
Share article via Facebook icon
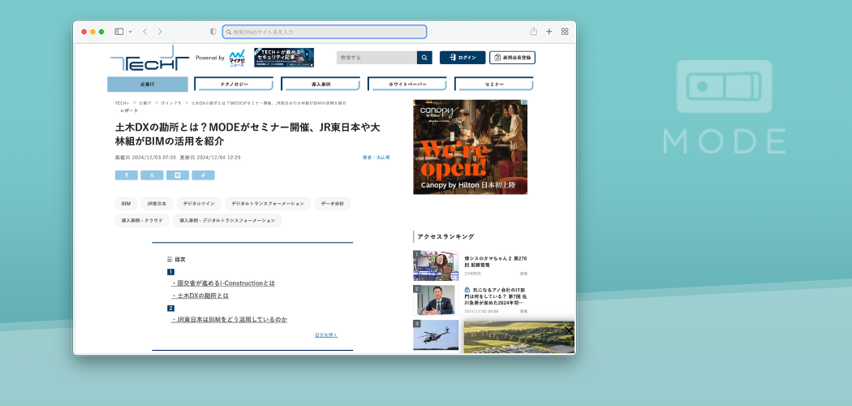tap(126, 175)
